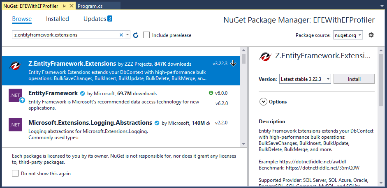Switch to the Program.cs tab
This screenshot has width=387, height=188.
[x=90, y=6]
